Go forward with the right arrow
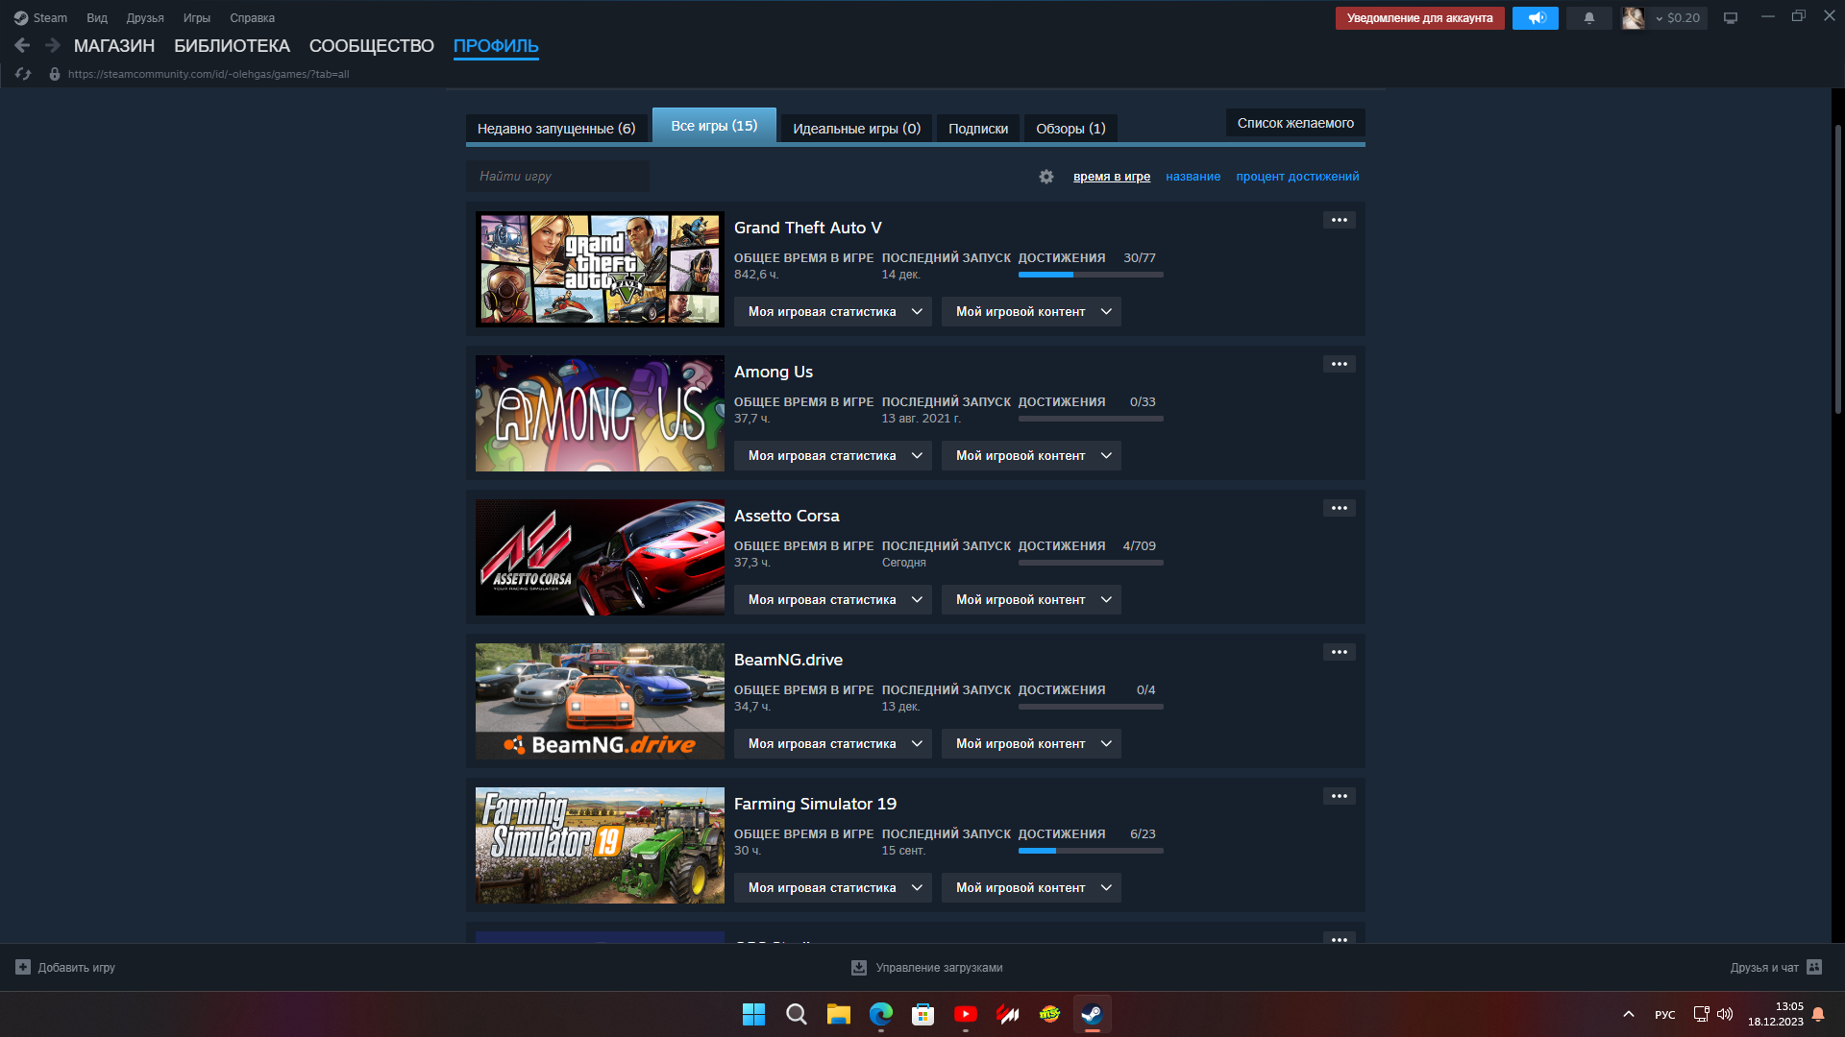1845x1037 pixels. click(x=53, y=45)
